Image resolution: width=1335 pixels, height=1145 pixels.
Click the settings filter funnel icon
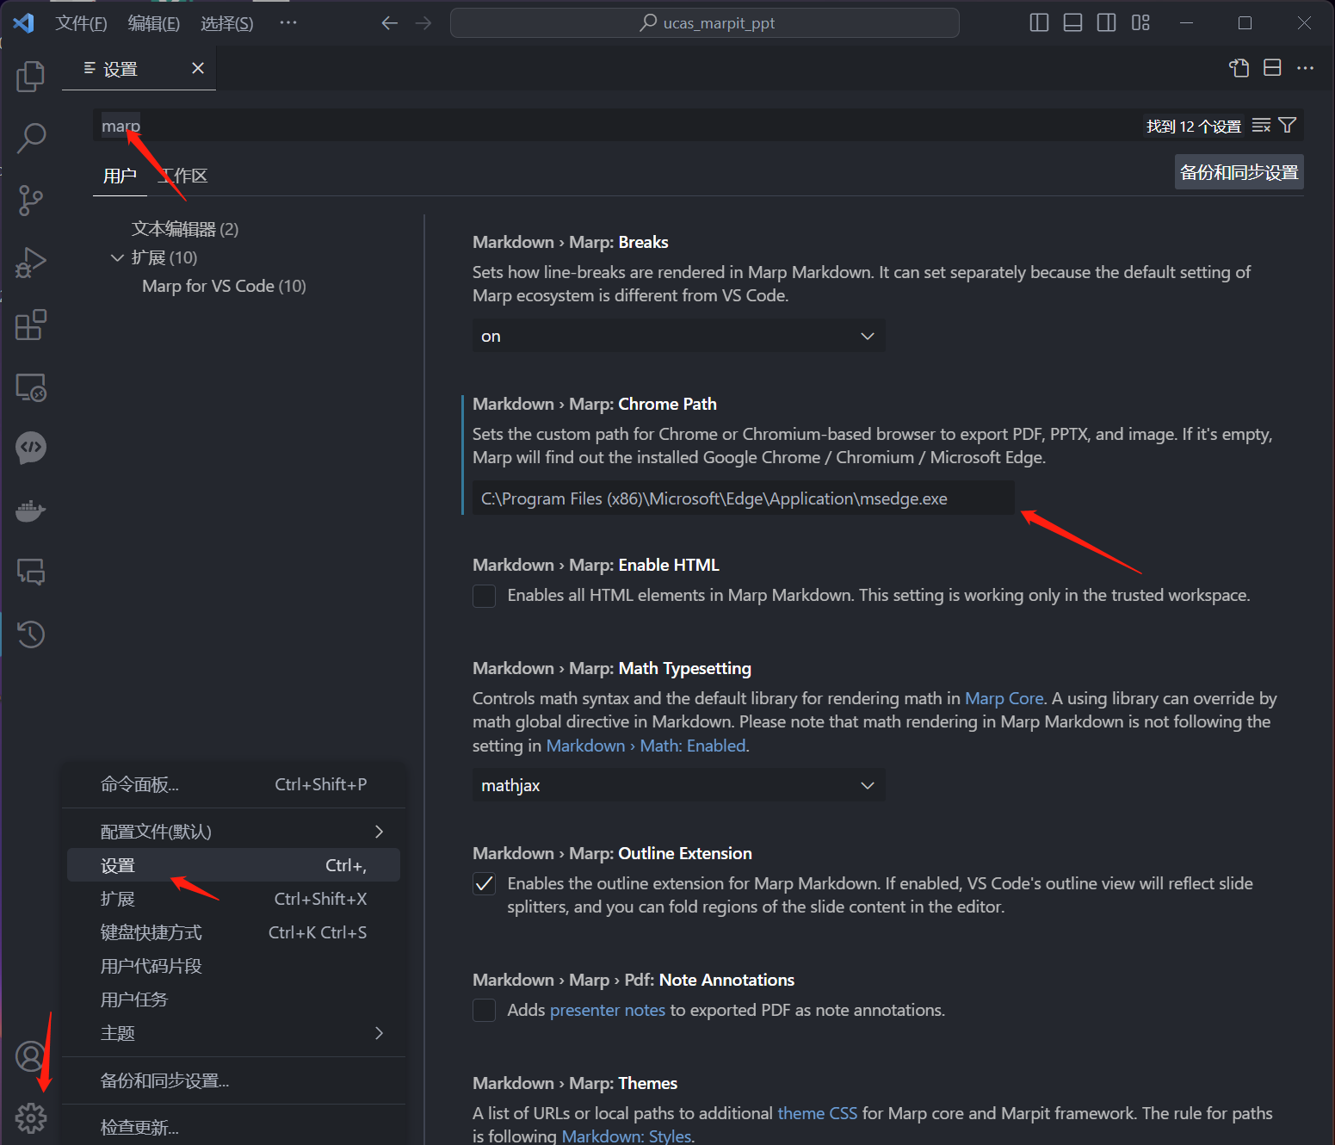pos(1288,126)
